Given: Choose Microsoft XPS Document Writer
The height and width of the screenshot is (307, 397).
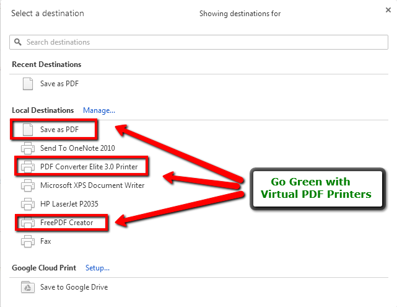Looking at the screenshot, I should [92, 185].
